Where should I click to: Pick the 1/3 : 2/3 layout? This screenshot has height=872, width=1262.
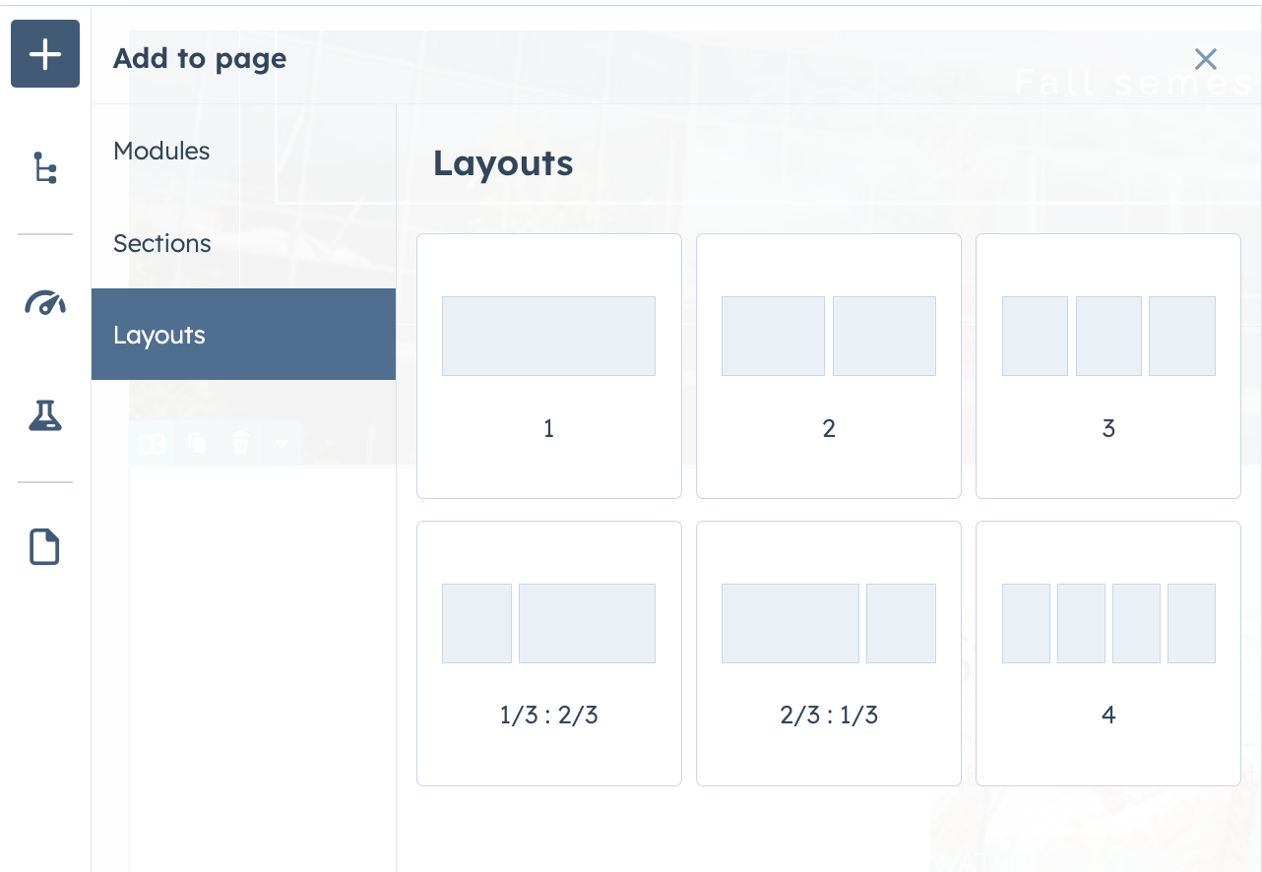(548, 653)
